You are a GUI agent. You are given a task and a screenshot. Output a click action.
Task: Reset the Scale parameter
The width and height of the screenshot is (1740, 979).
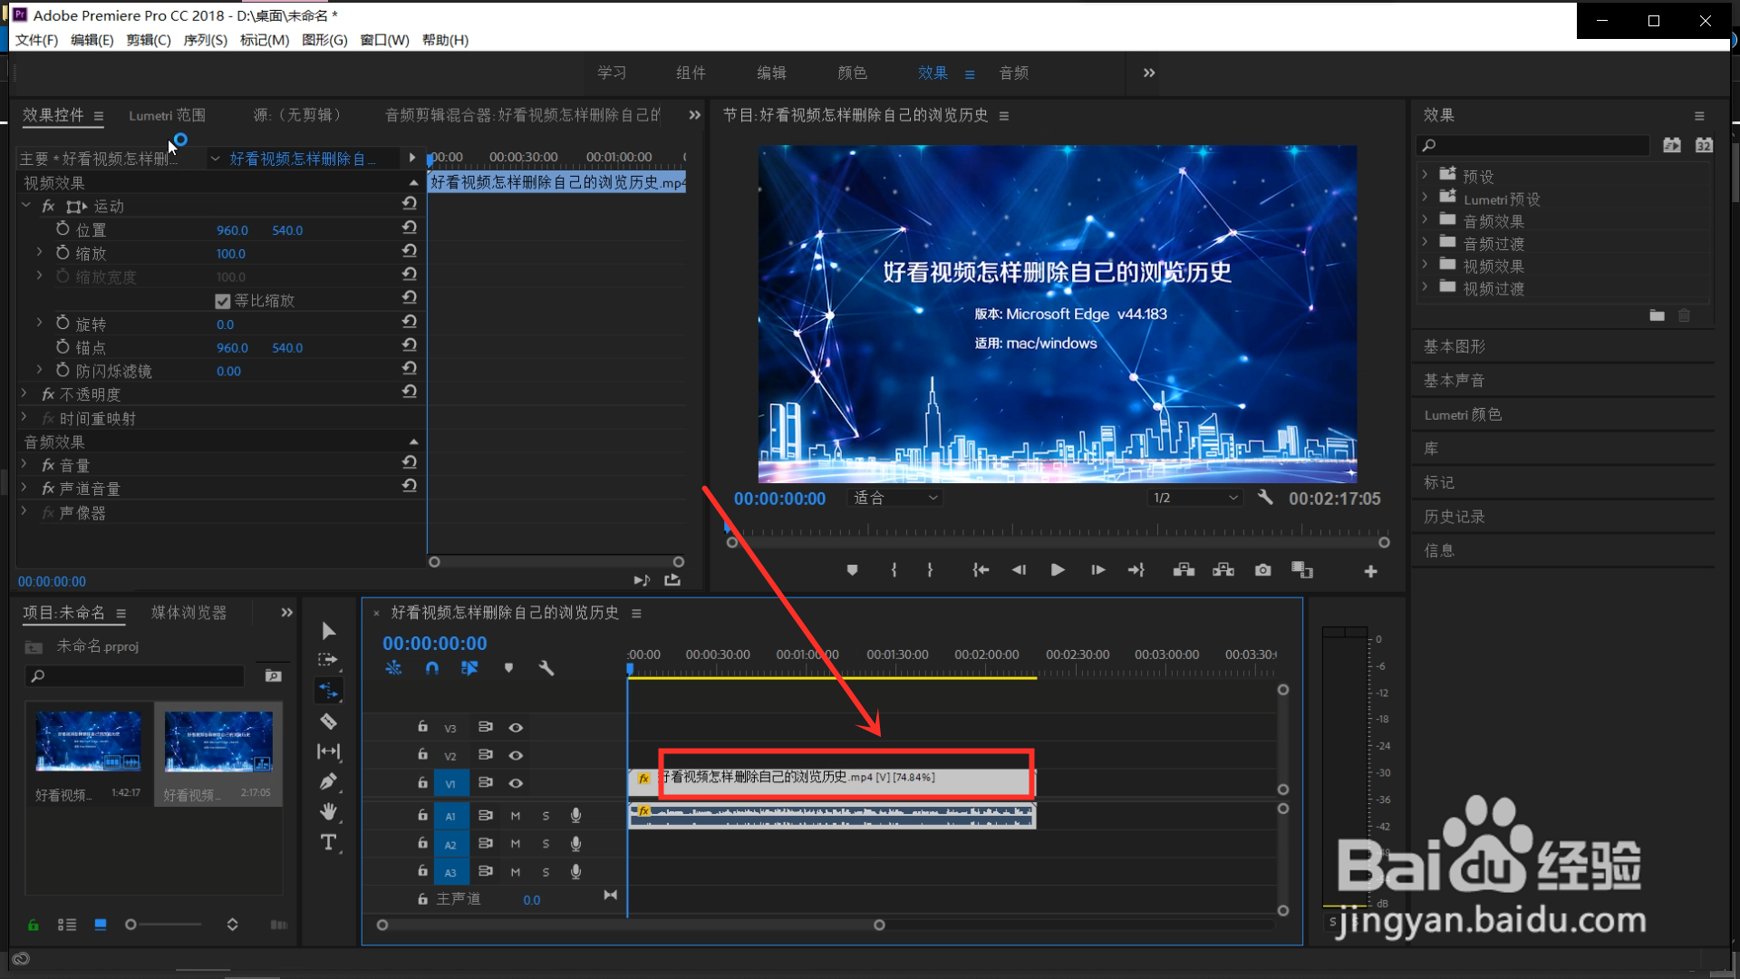(x=410, y=251)
